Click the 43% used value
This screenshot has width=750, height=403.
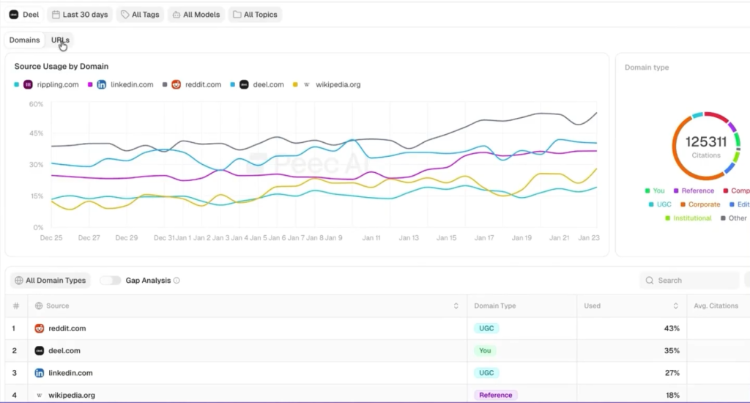pyautogui.click(x=672, y=328)
